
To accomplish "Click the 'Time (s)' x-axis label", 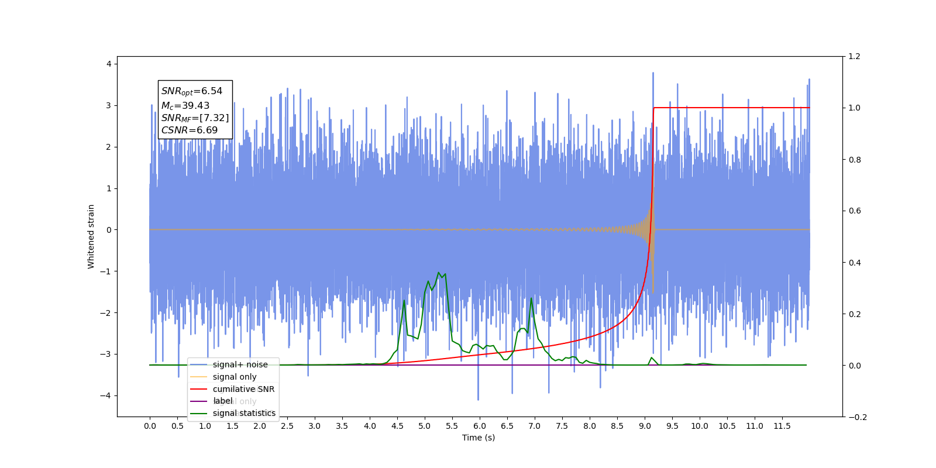I will [479, 438].
